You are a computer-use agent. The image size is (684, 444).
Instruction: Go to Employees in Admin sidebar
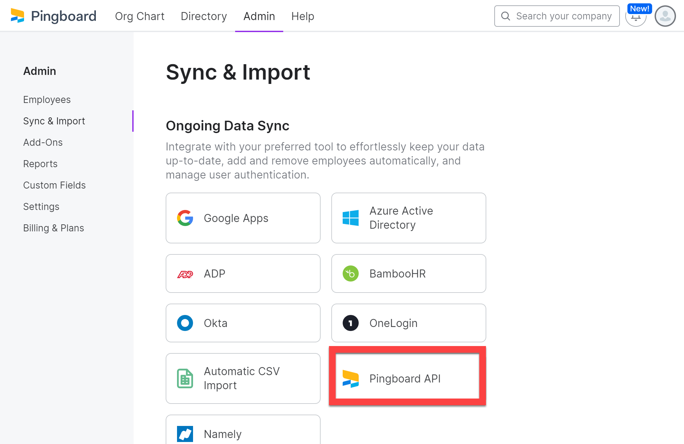47,100
